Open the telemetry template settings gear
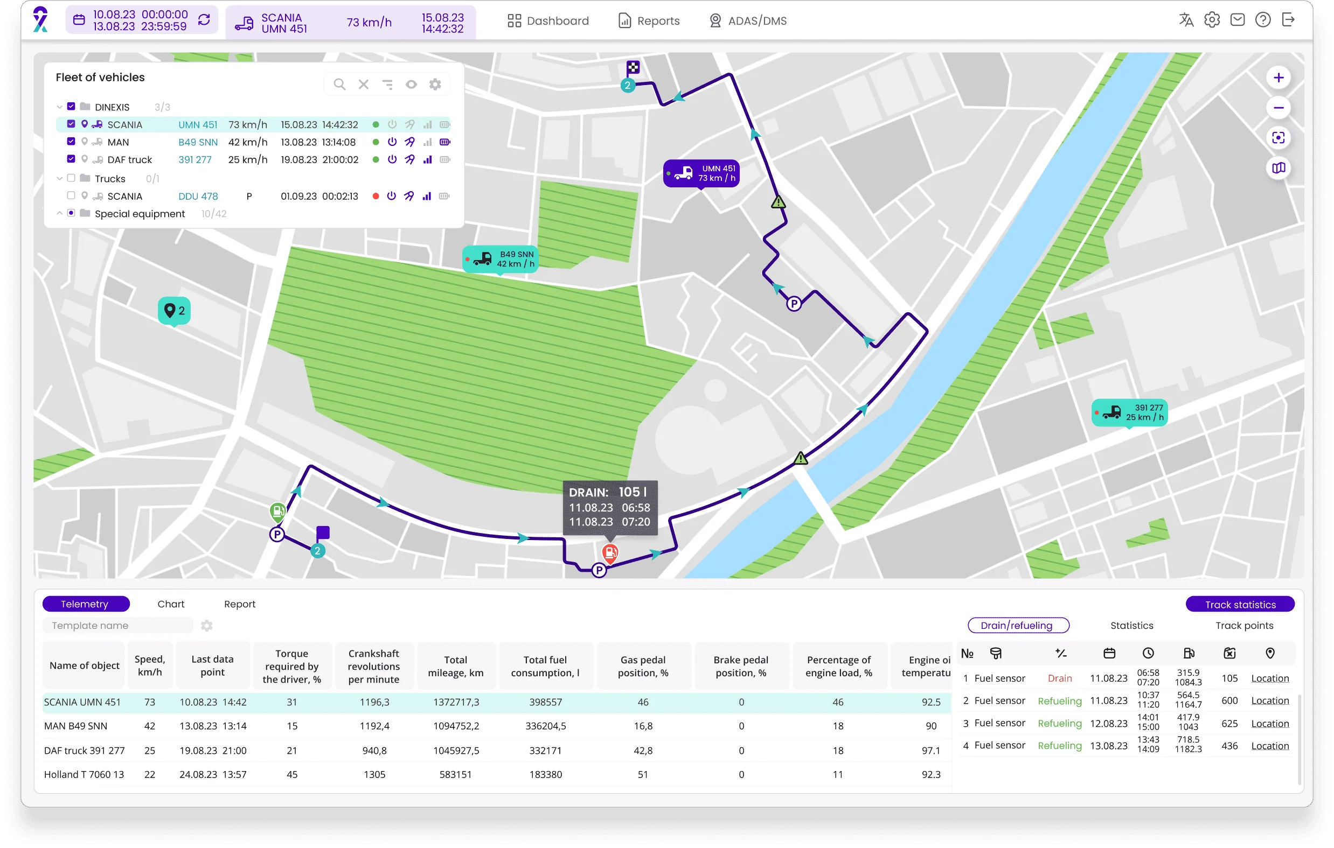 (x=207, y=626)
